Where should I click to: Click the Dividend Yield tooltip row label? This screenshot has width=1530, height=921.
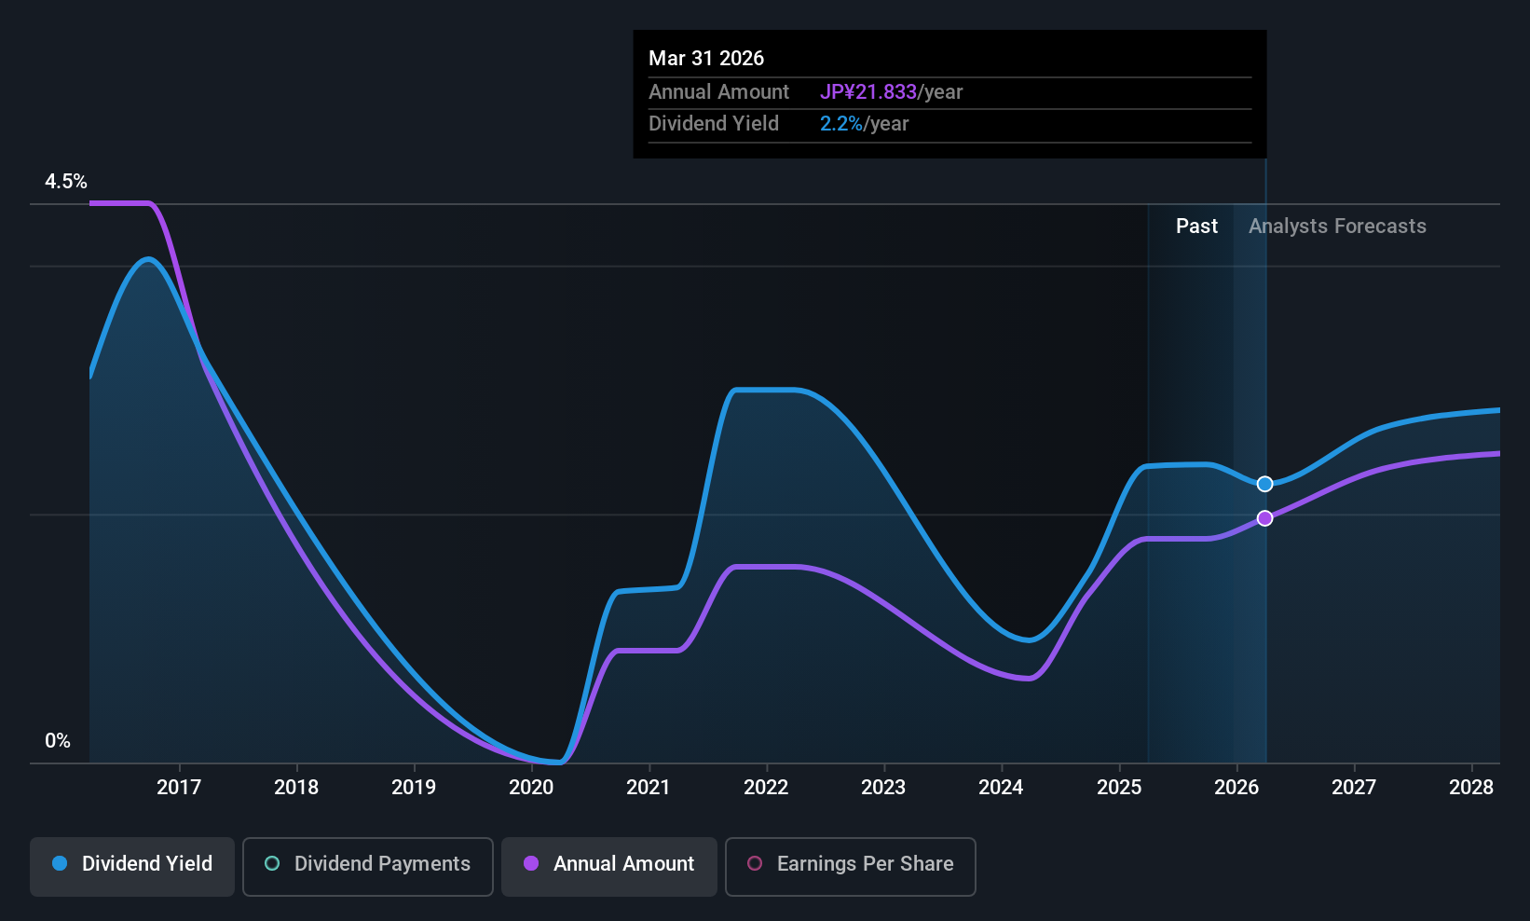[x=714, y=124]
